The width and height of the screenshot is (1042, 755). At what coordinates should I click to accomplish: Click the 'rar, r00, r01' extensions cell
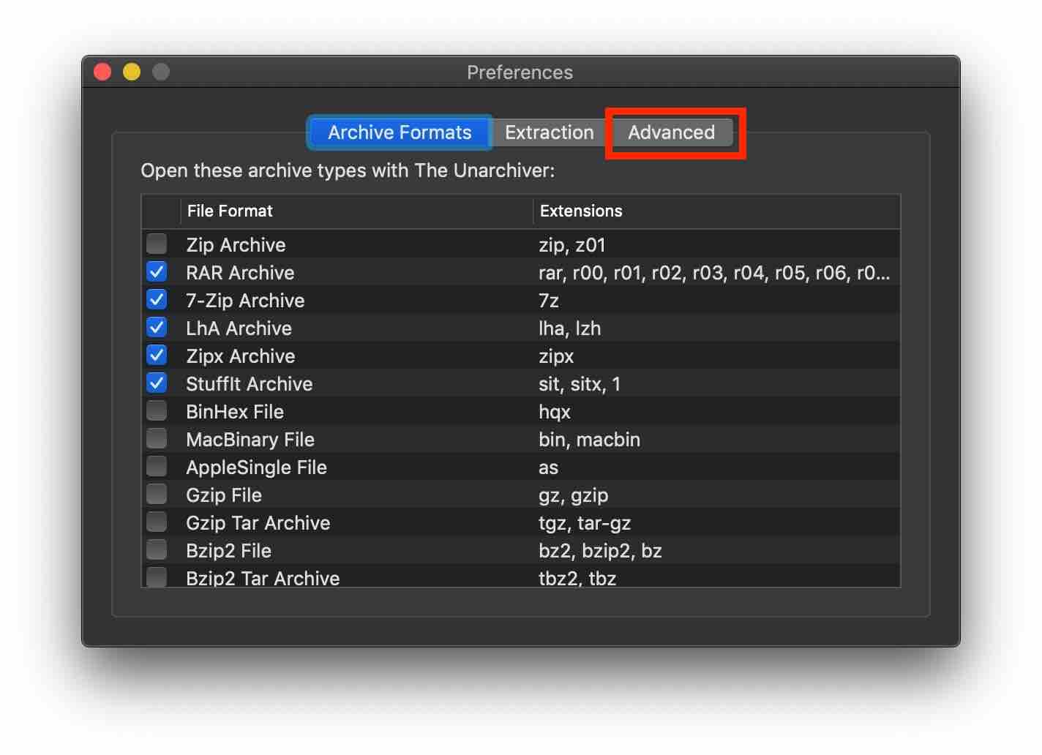[714, 273]
